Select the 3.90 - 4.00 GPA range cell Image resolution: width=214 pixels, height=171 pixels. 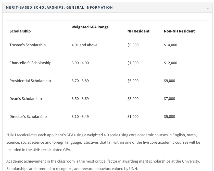click(80, 63)
